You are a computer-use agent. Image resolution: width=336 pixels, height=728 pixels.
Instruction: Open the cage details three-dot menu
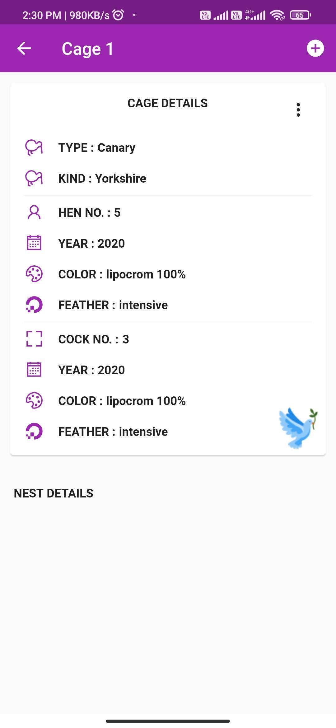click(298, 110)
